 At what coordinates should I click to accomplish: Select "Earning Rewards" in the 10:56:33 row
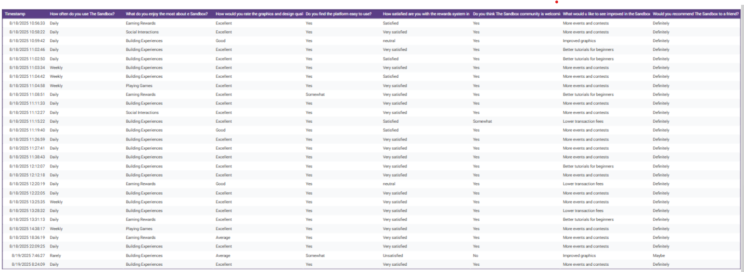point(141,23)
